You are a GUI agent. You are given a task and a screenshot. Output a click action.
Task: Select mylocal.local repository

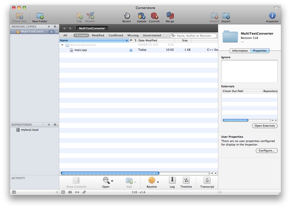[35, 130]
